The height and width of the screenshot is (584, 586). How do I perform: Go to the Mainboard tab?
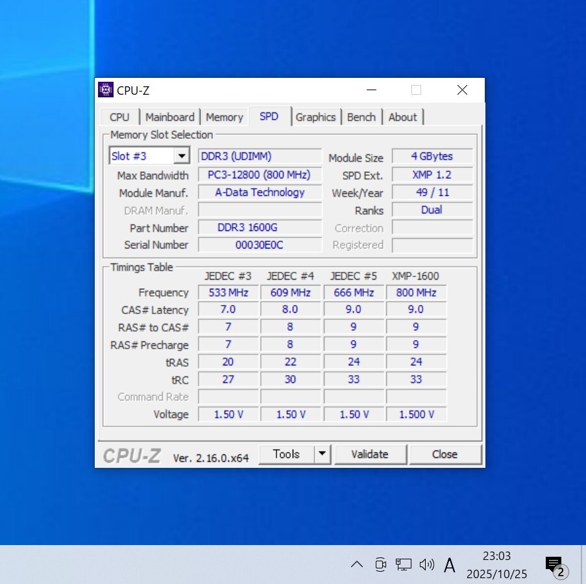click(170, 117)
